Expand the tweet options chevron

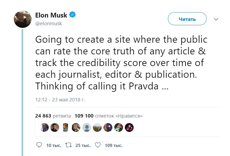tap(216, 19)
